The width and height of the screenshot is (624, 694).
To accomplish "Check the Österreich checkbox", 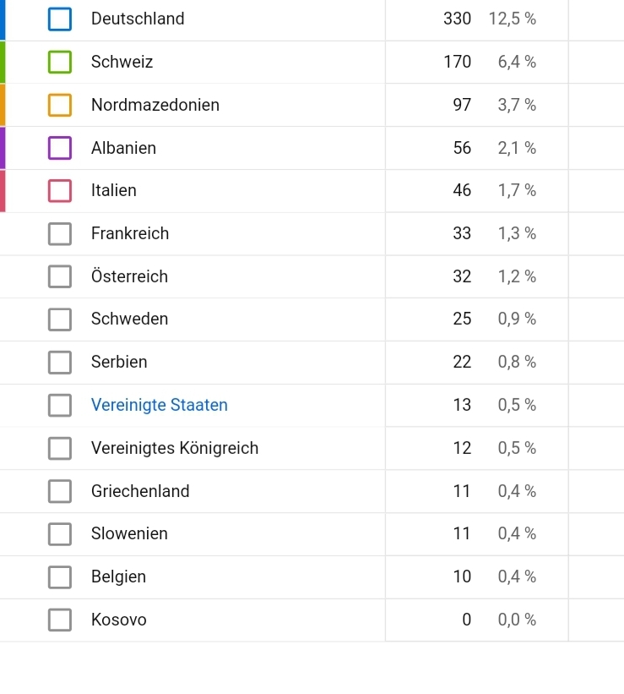I will coord(60,276).
